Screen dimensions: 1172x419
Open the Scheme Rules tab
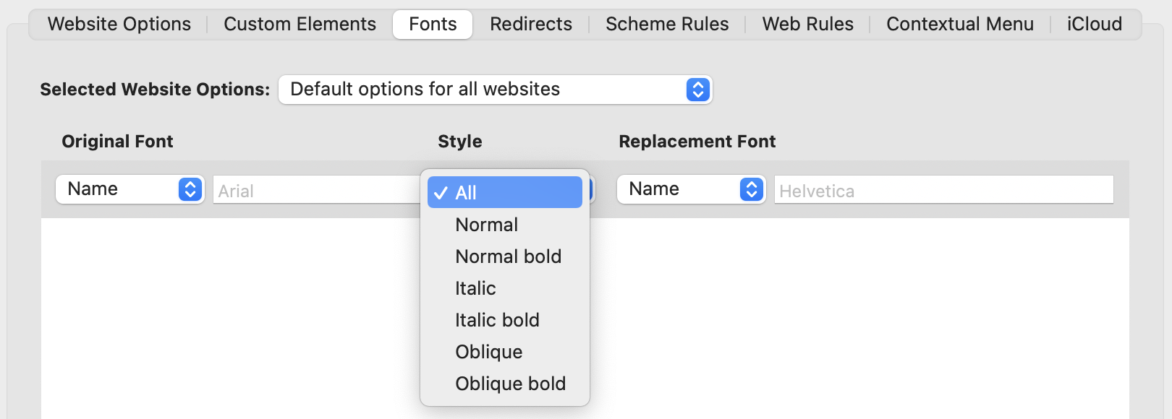coord(667,25)
